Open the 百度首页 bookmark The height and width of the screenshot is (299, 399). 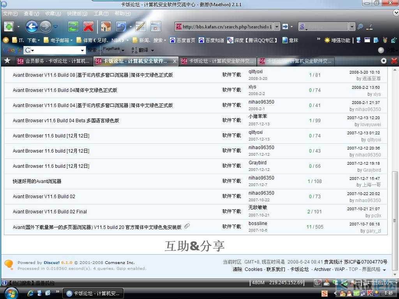click(183, 40)
